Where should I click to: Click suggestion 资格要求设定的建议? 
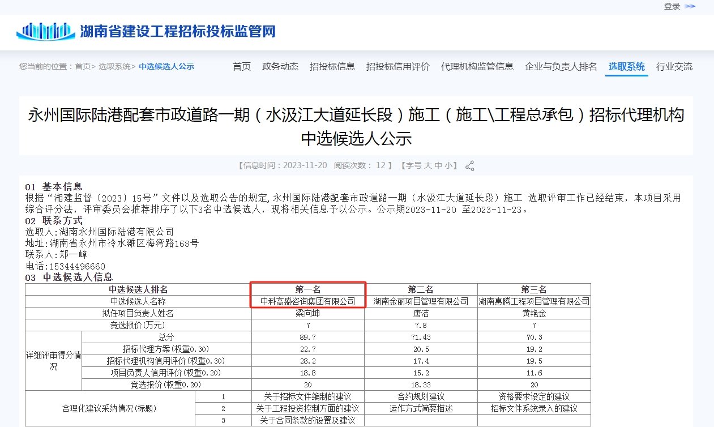(534, 396)
